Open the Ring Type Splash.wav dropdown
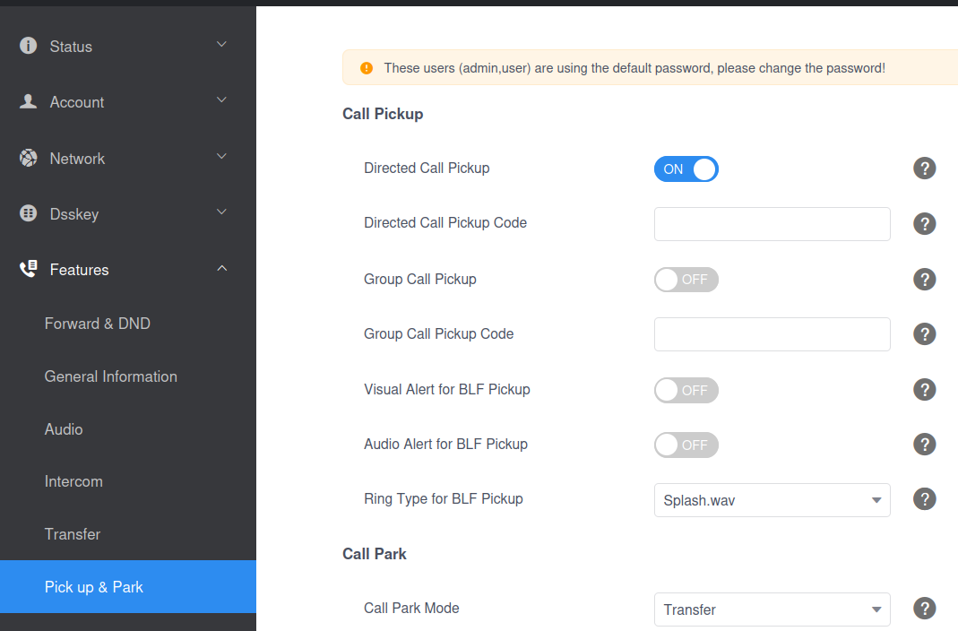The height and width of the screenshot is (631, 958). click(x=772, y=500)
